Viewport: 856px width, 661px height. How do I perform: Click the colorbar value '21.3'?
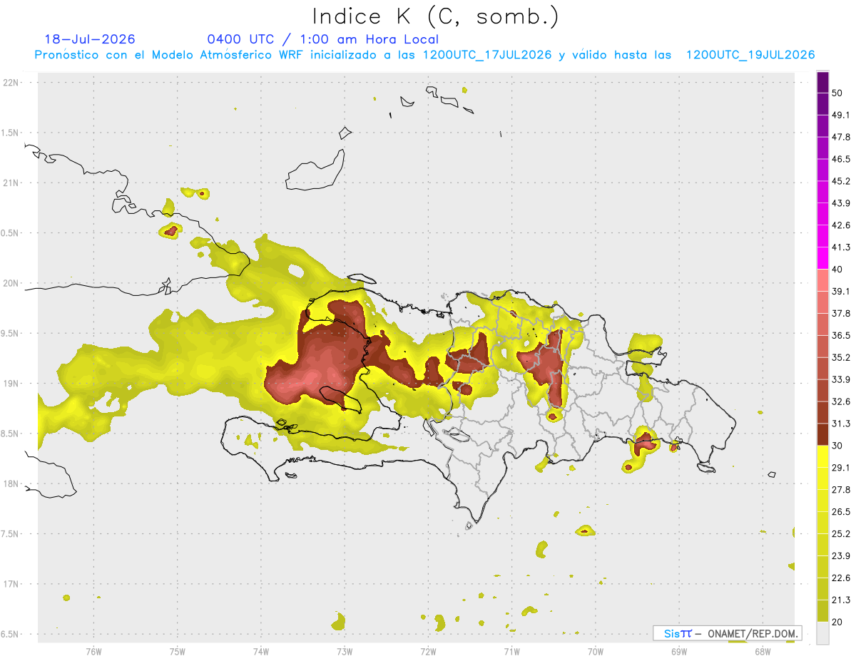[840, 600]
